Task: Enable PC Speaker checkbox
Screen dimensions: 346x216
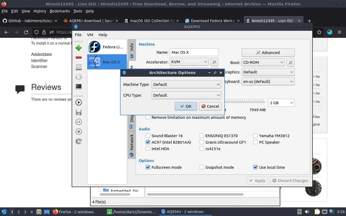Action: (x=255, y=142)
